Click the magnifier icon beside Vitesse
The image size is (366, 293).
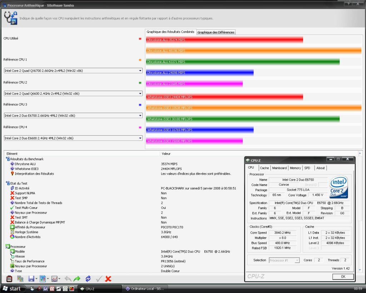tap(13, 256)
